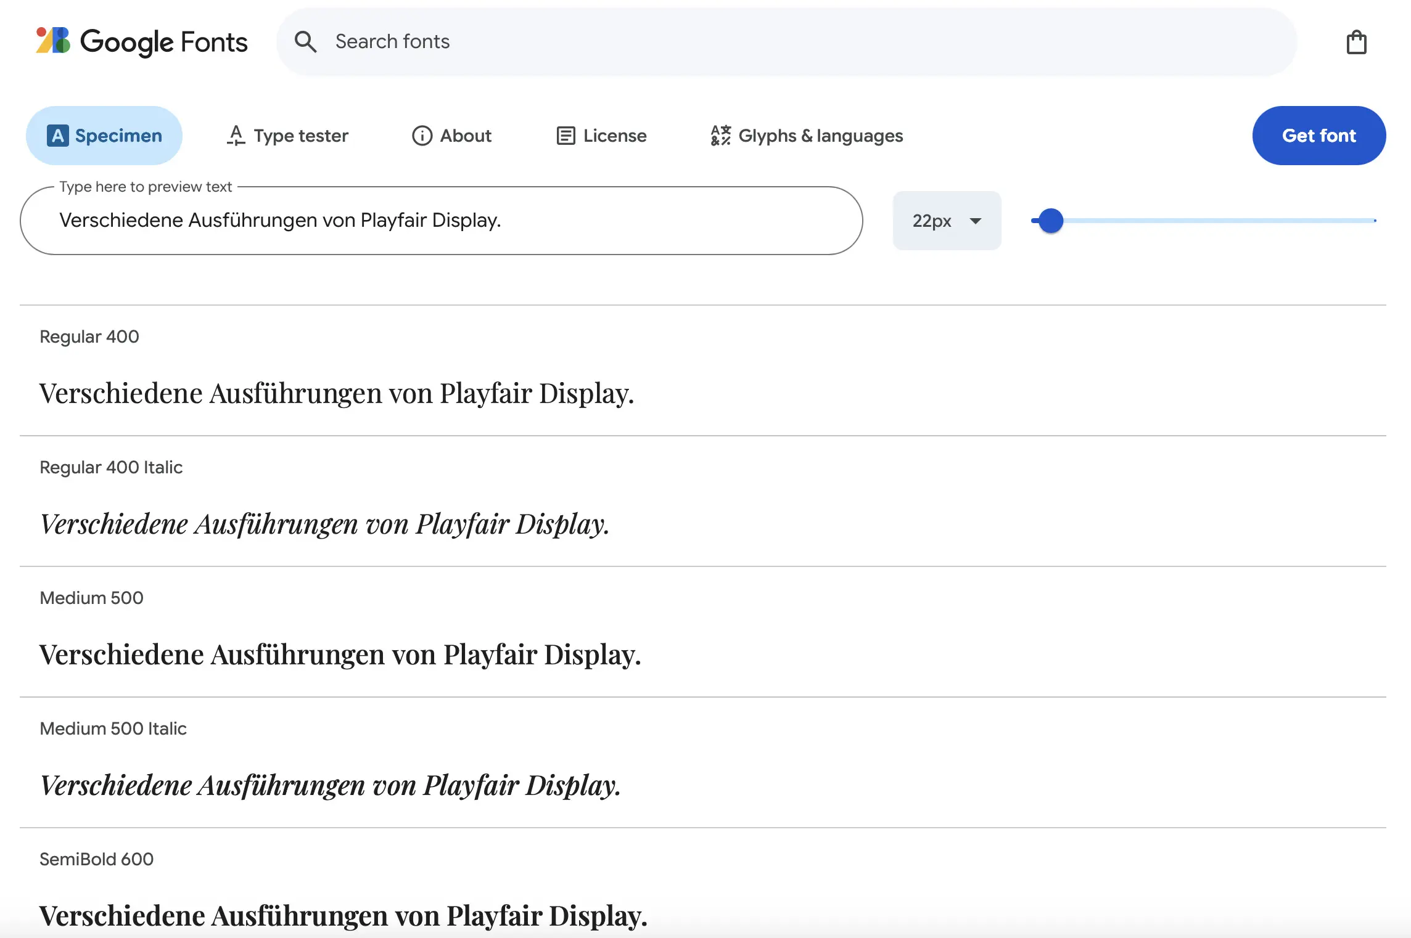Click the Specimen 'A' icon
This screenshot has width=1411, height=938.
tap(57, 136)
